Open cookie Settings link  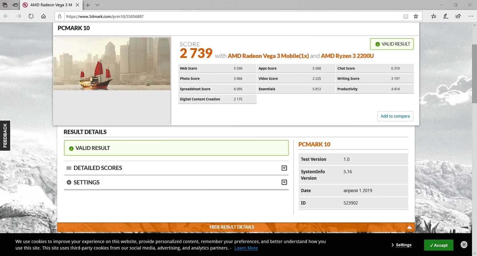click(x=404, y=245)
